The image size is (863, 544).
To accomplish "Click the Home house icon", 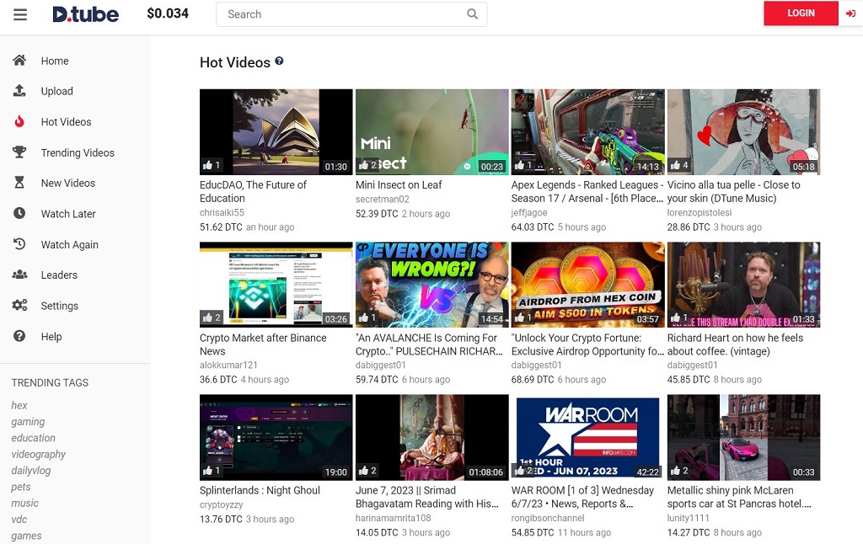I will click(19, 60).
